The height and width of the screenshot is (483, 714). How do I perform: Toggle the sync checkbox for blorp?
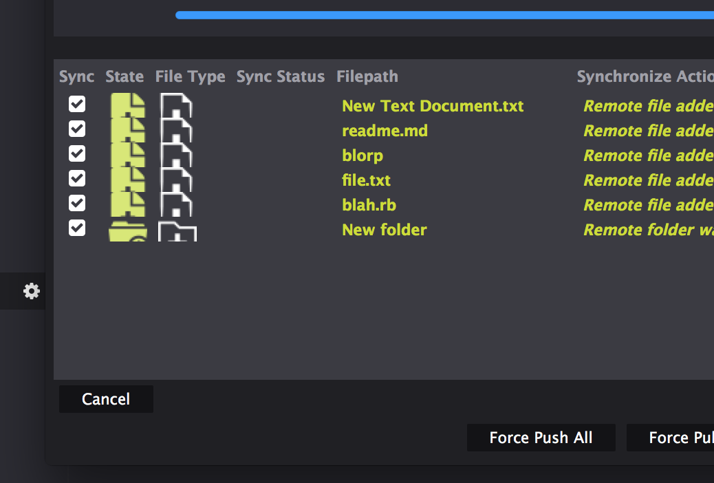(x=77, y=153)
